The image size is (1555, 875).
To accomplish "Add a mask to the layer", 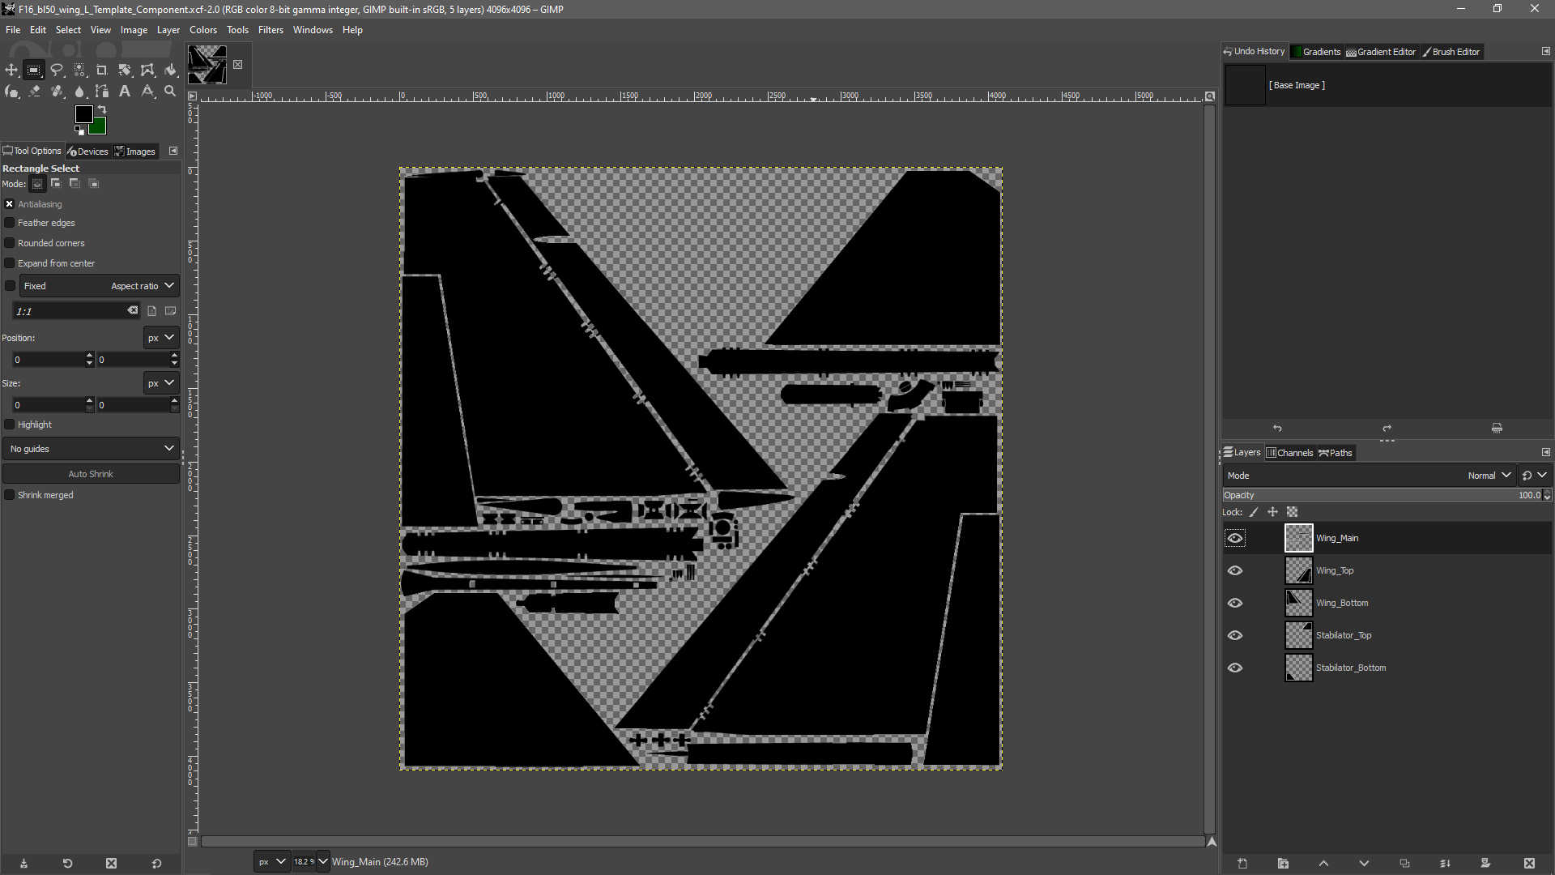I will (1485, 863).
